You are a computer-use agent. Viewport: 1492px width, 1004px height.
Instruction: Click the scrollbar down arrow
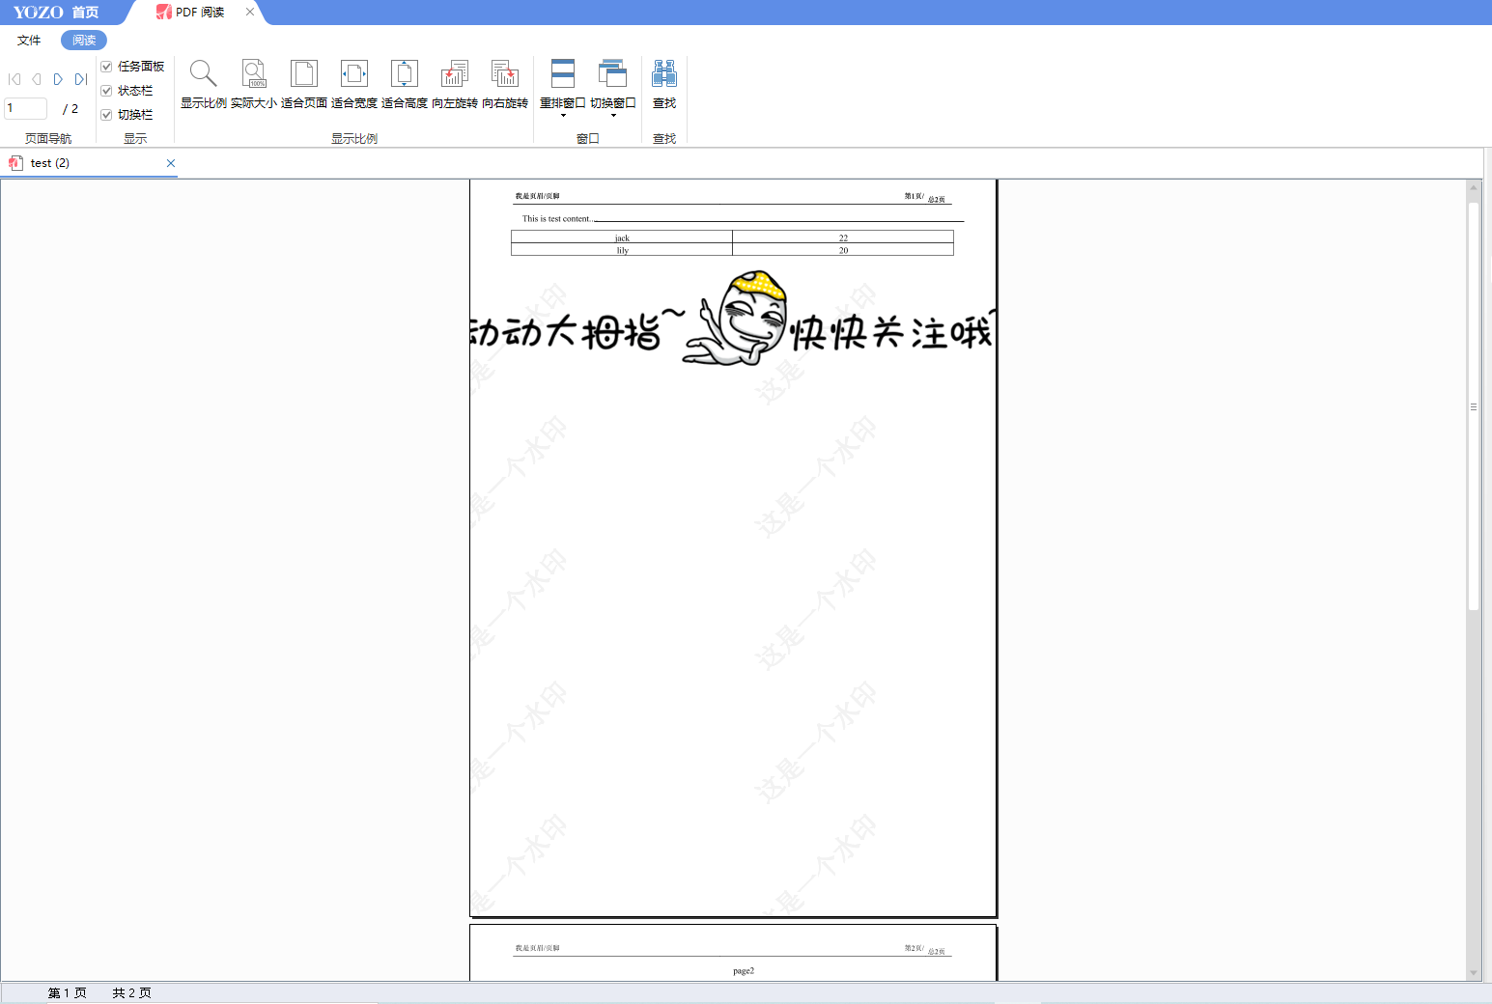point(1474,973)
